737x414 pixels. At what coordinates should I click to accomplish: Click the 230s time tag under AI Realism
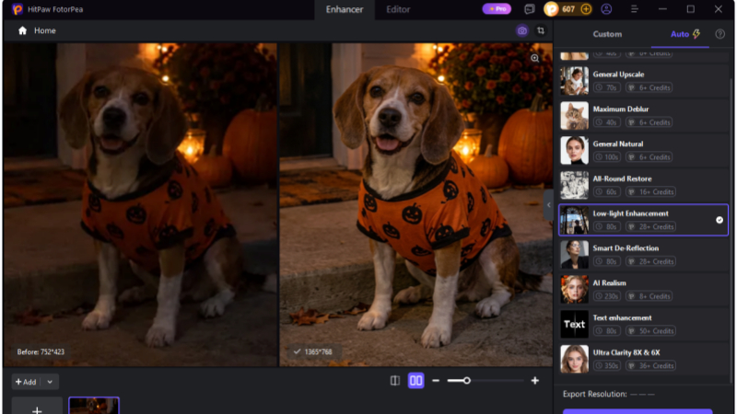coord(607,296)
